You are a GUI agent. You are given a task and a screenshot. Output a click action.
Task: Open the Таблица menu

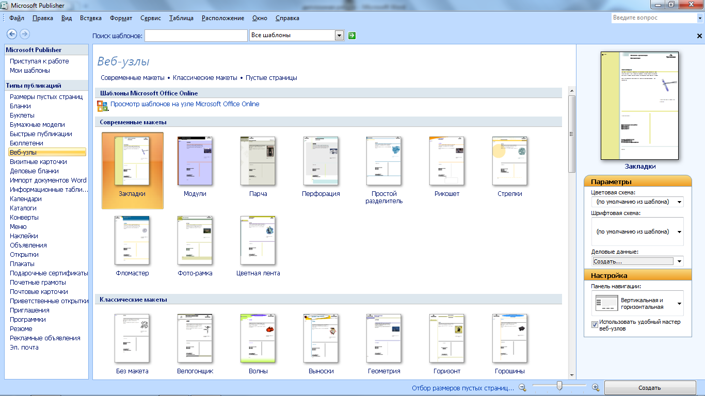(x=181, y=18)
